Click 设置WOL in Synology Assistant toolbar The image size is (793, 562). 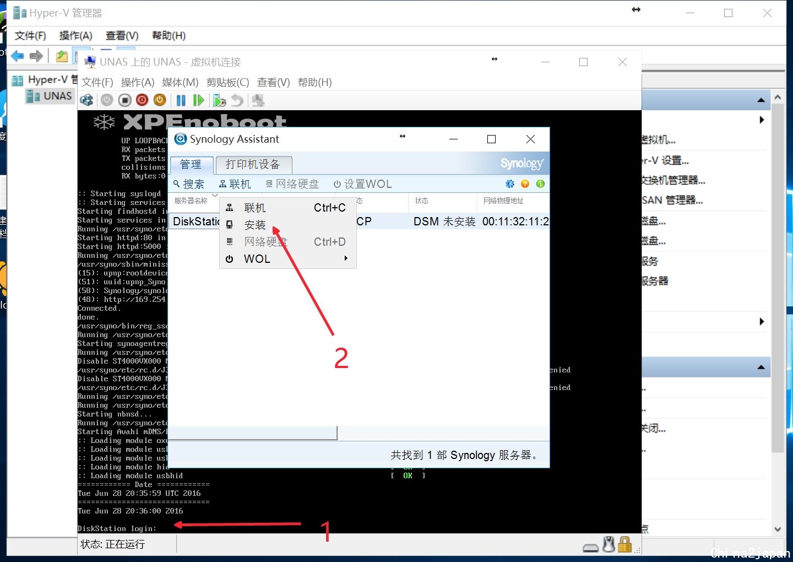[363, 184]
